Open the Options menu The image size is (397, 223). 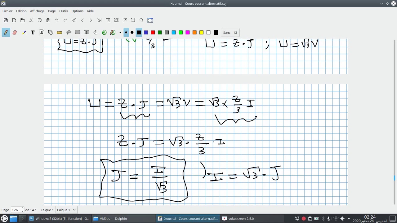(77, 11)
